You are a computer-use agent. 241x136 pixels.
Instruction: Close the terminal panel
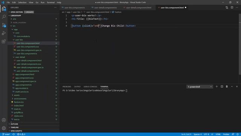[237, 87]
